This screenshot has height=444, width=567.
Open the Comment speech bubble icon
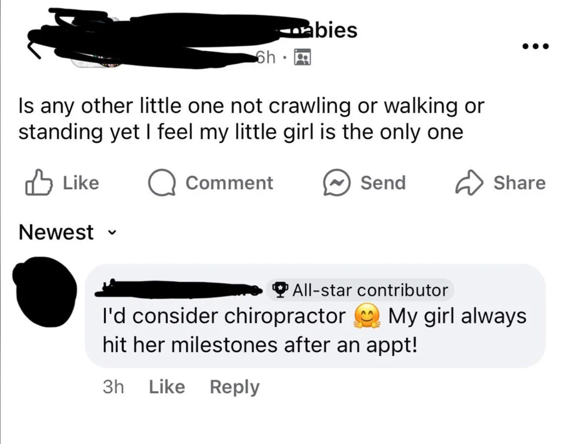tap(161, 183)
